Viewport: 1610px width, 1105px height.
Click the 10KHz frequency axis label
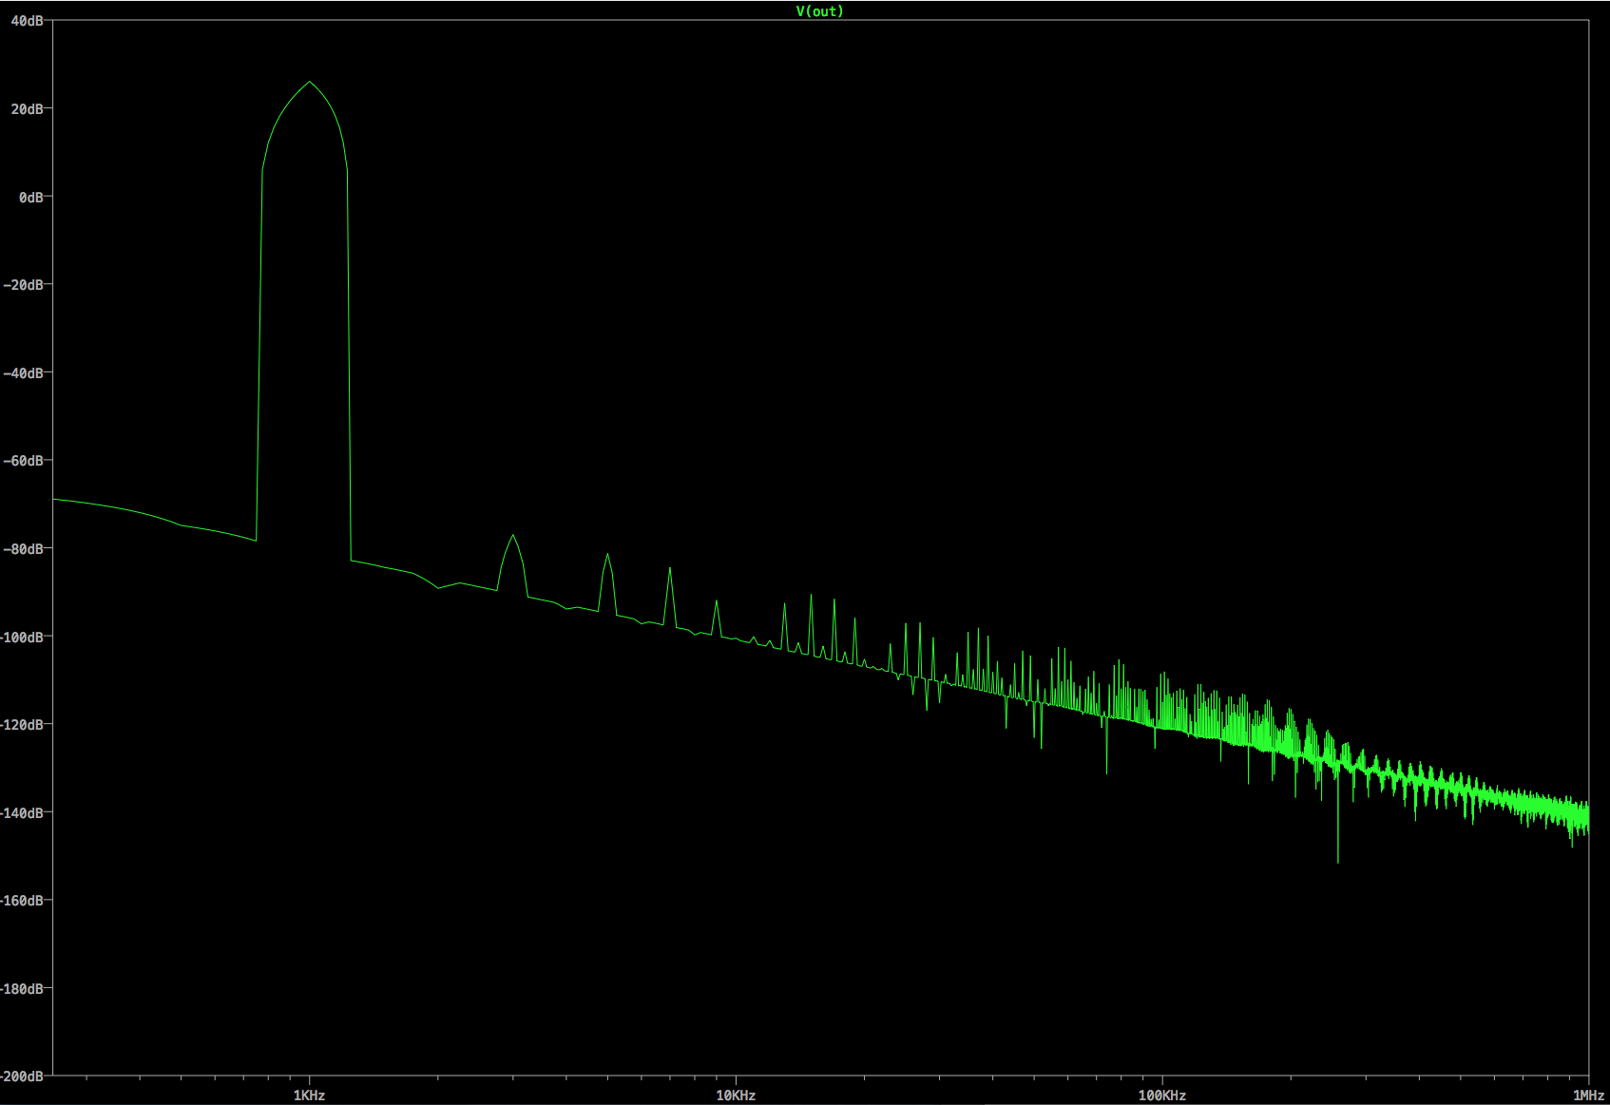(x=736, y=1095)
